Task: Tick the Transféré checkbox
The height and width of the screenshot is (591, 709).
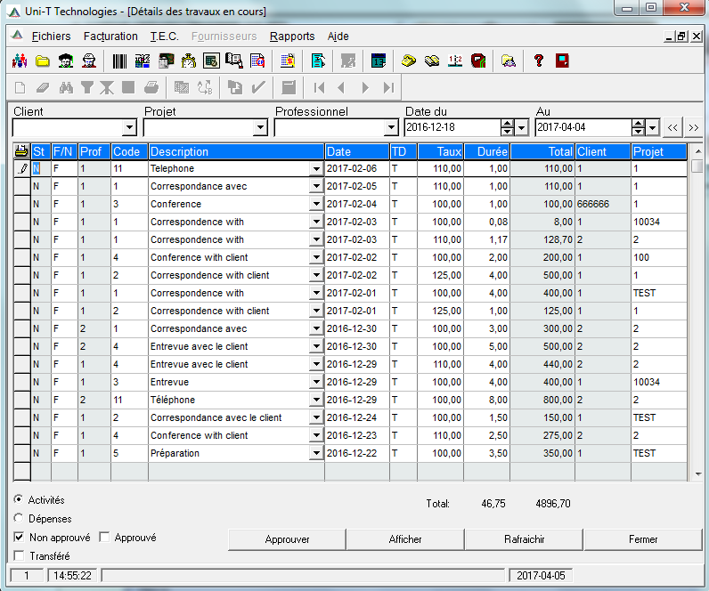Action: 20,556
